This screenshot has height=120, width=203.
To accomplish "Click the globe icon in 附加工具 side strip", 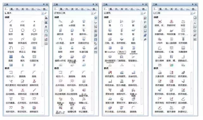I will click(x=96, y=18).
